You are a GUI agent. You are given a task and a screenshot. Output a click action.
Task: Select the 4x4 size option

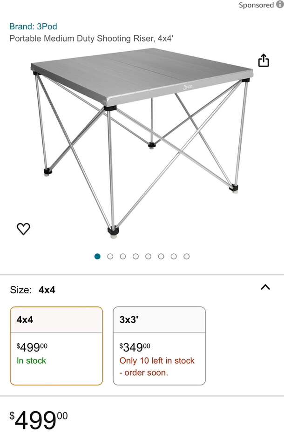click(56, 345)
